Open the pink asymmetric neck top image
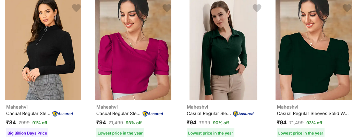The height and width of the screenshot is (140, 354). coord(133,50)
